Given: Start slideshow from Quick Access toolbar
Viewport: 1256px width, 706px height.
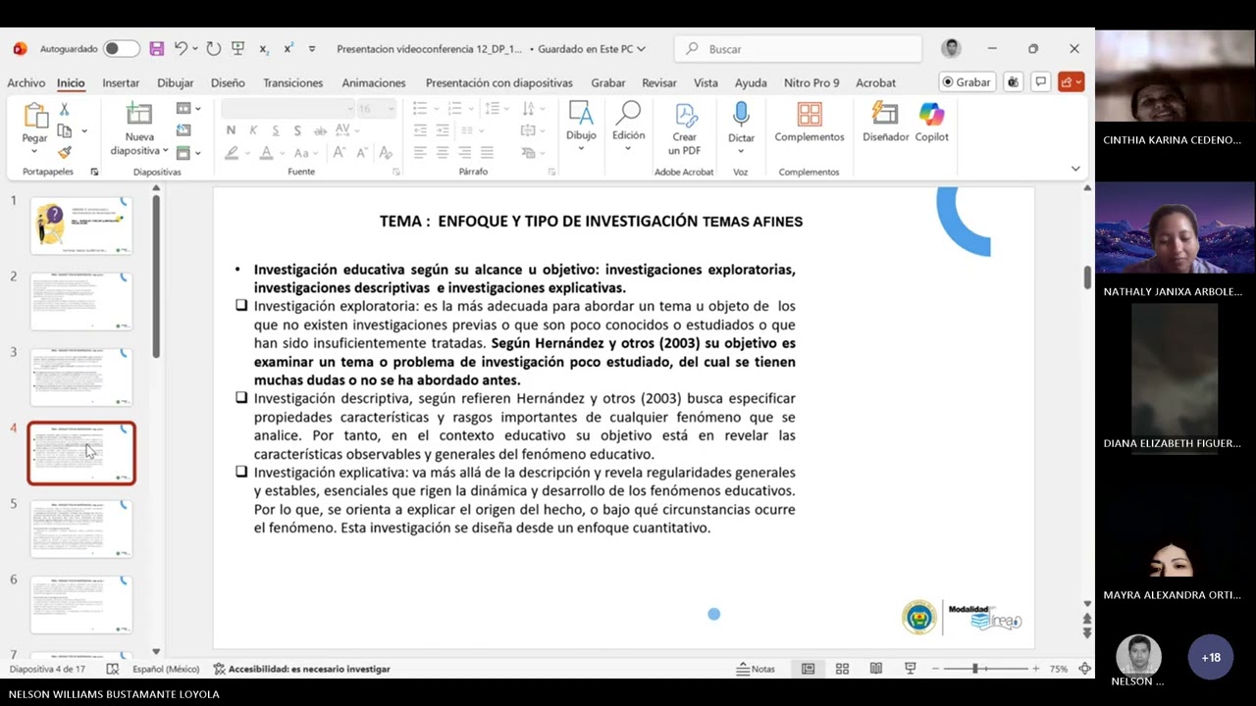Looking at the screenshot, I should pos(237,48).
